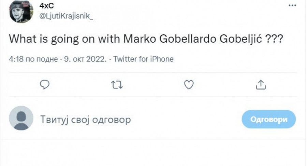Open the three-dot more options menu

pos(292,5)
